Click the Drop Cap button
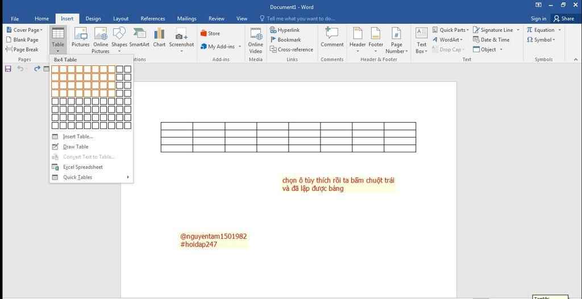This screenshot has width=582, height=299. coord(447,49)
